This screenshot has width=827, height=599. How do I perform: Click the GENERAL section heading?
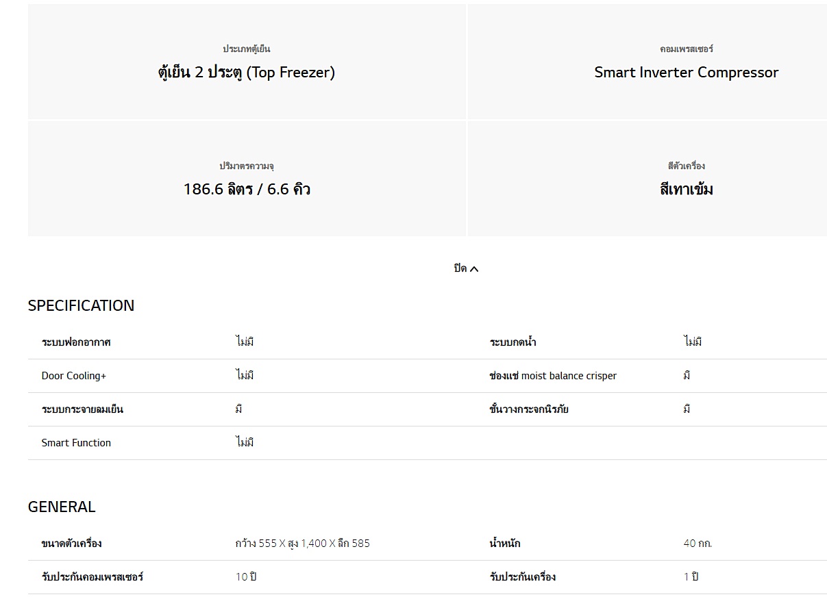[x=62, y=507]
